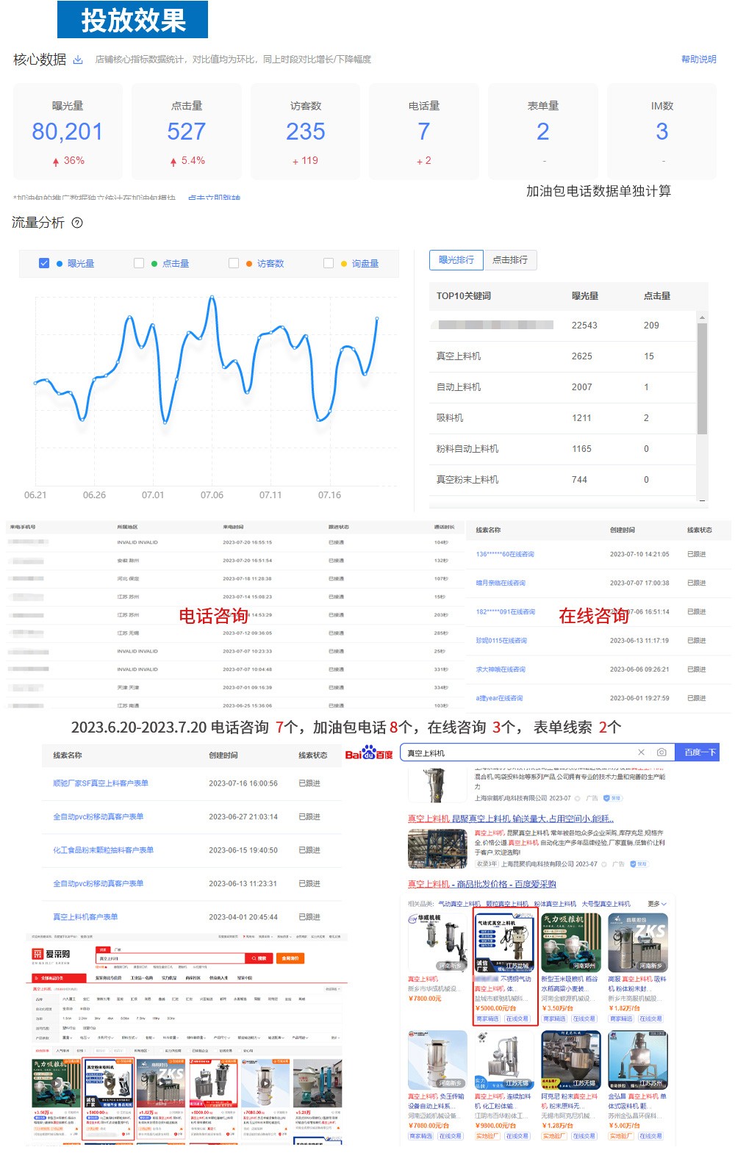This screenshot has width=735, height=1175.
Task: Click the TOP10 keyword list scrollbar thumb
Action: [702, 378]
